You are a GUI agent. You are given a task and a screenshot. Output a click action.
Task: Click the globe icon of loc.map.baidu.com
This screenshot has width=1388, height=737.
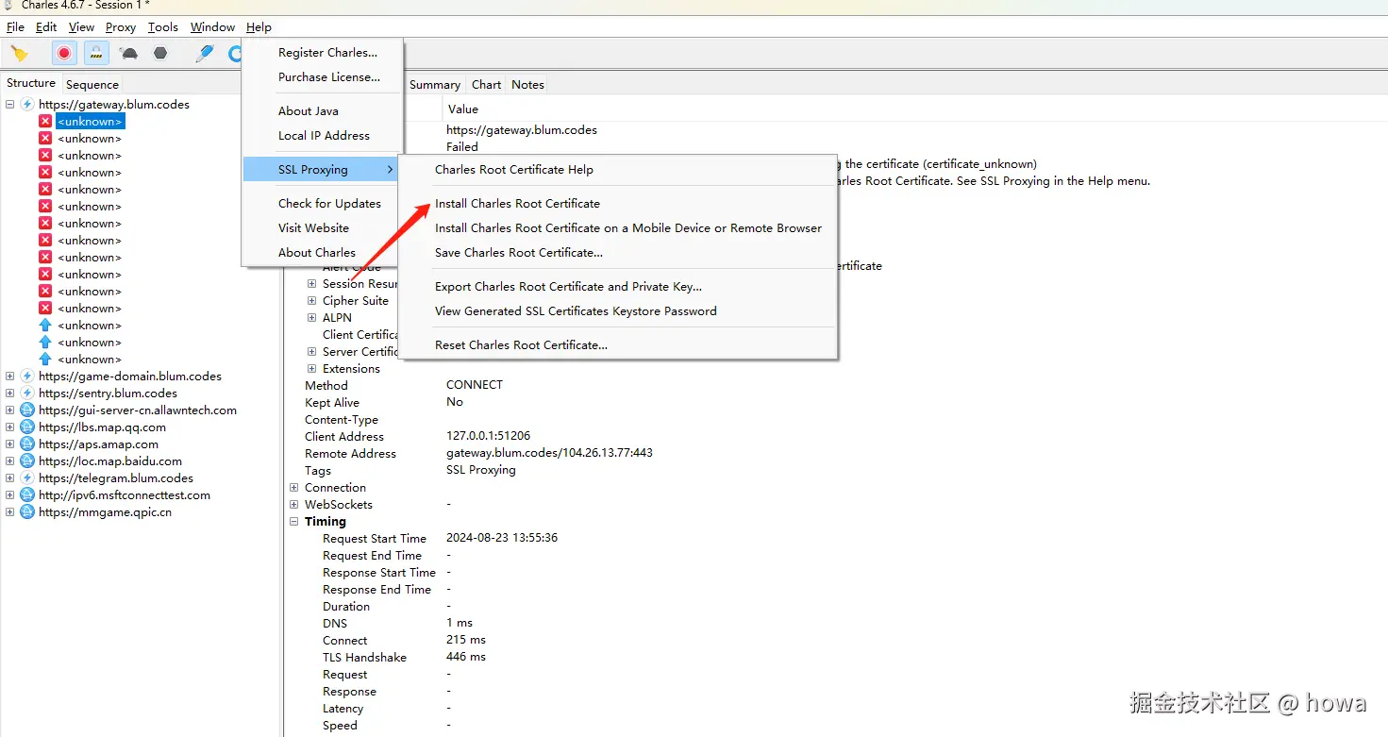tap(27, 461)
